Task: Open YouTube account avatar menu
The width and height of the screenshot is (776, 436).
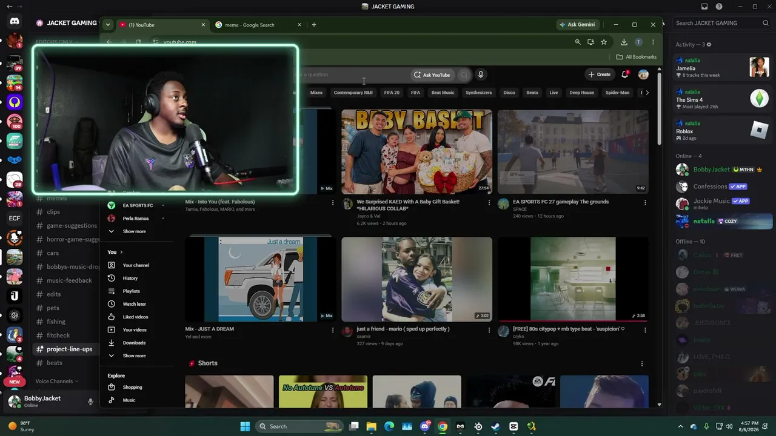Action: [643, 74]
